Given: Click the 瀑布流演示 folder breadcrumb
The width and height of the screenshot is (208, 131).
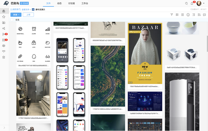Looking at the screenshot, I should coord(40,10).
